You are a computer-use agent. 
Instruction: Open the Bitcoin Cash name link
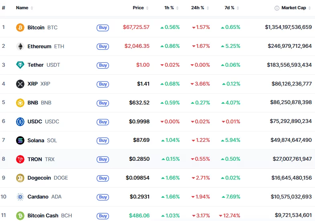pos(43,216)
